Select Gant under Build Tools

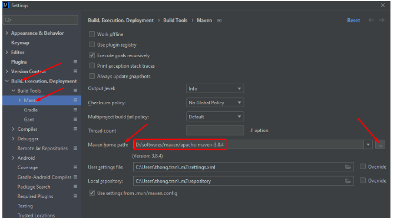(29, 120)
